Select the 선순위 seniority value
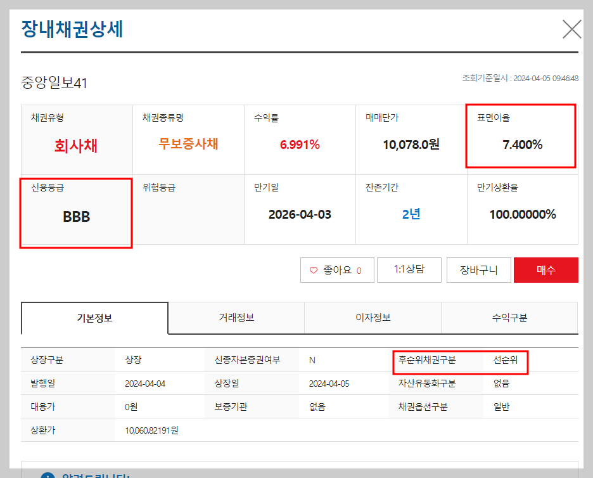This screenshot has width=593, height=478. tap(506, 360)
